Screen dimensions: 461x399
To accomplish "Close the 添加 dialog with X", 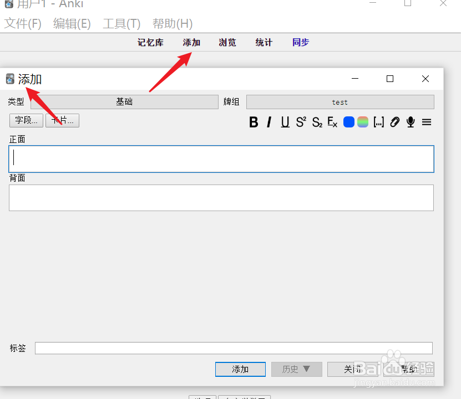I will pyautogui.click(x=425, y=79).
